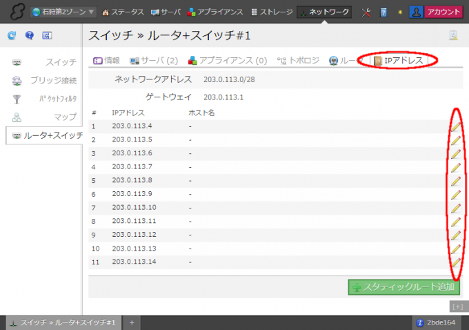Click the Sakura cloud logo icon
Viewport: 469px width, 330px height.
14,12
